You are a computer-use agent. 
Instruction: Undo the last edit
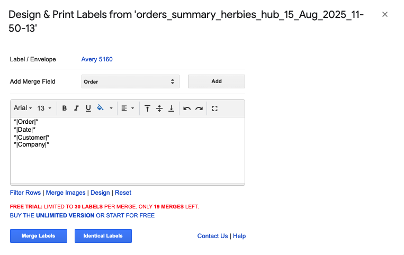coord(187,108)
